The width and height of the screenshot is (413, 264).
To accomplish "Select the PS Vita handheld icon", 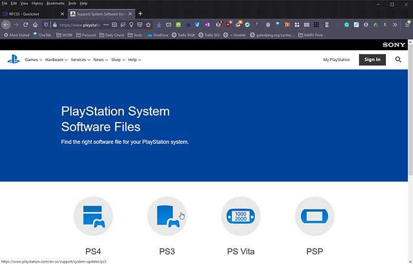I will [x=241, y=216].
